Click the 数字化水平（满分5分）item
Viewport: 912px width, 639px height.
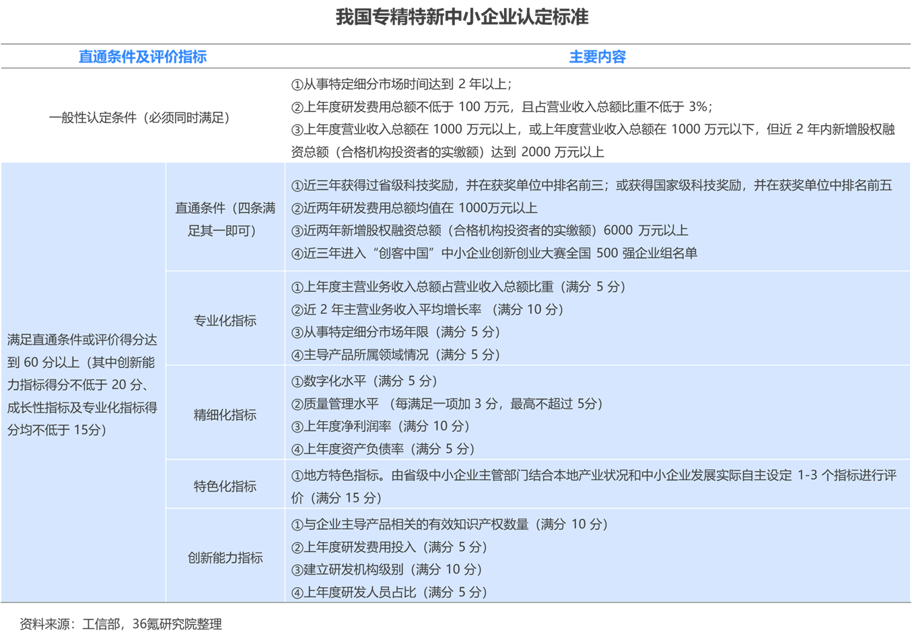(x=367, y=381)
